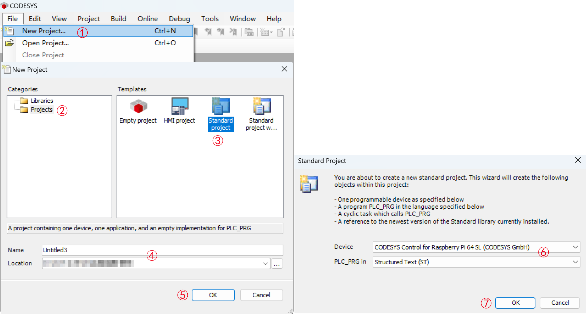The width and height of the screenshot is (586, 314).
Task: Click the project Name field 'Untitled3'
Action: coord(162,250)
